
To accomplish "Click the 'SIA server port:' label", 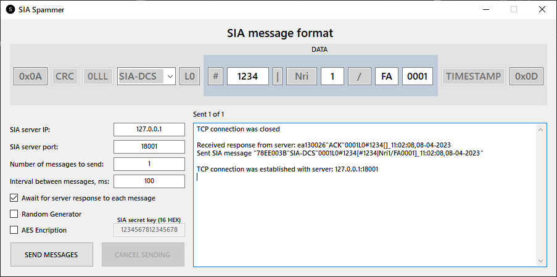I will tap(33, 147).
